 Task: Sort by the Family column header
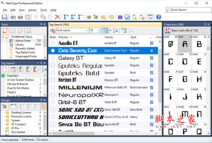116,37
